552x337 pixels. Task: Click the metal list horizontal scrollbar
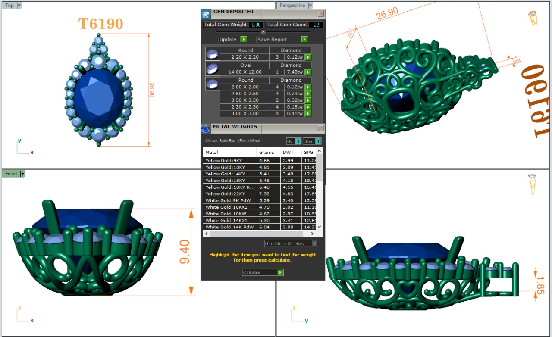click(x=259, y=234)
